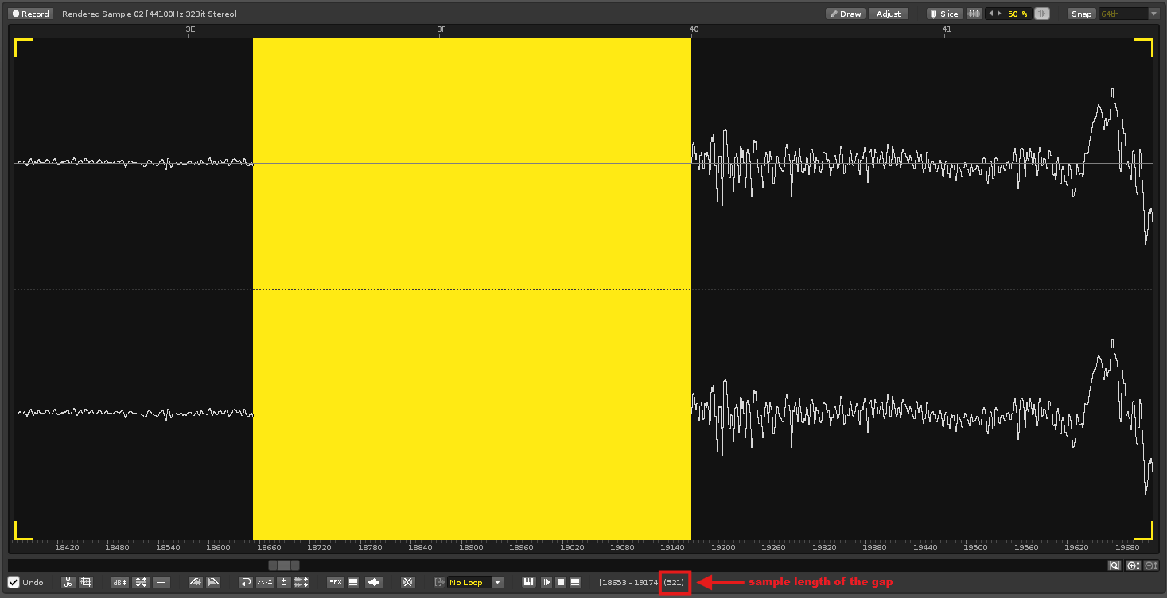Click the reverse sample arrow icon
The width and height of the screenshot is (1167, 598).
pyautogui.click(x=246, y=582)
